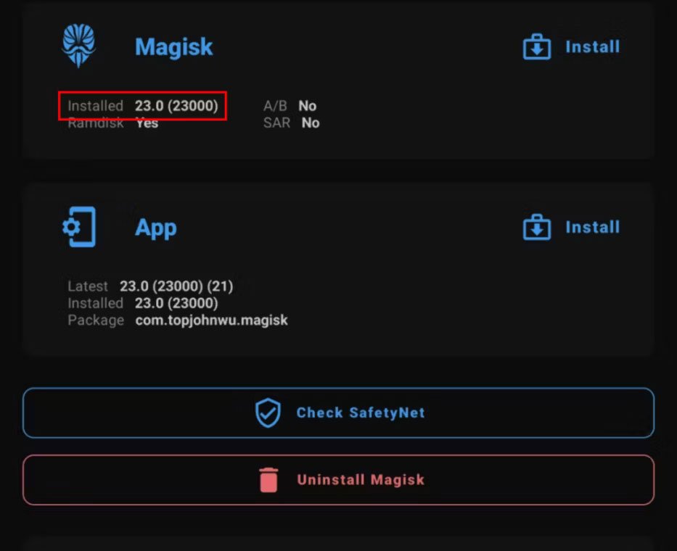Click the com.topjohnwu.magisk package name

click(x=212, y=320)
